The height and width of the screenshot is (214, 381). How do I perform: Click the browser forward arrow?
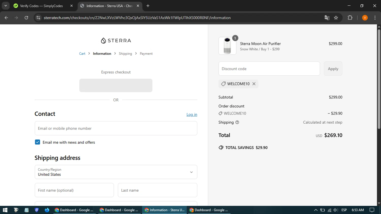click(x=16, y=18)
